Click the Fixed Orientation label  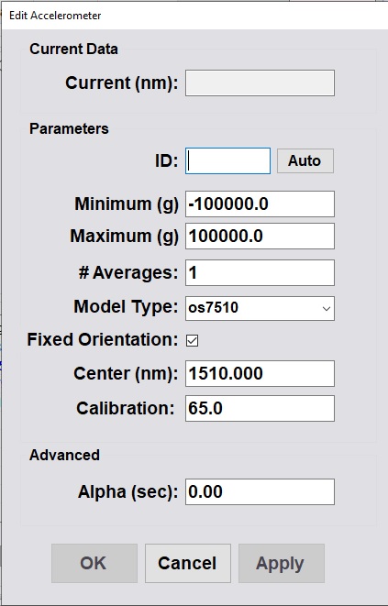click(x=102, y=340)
